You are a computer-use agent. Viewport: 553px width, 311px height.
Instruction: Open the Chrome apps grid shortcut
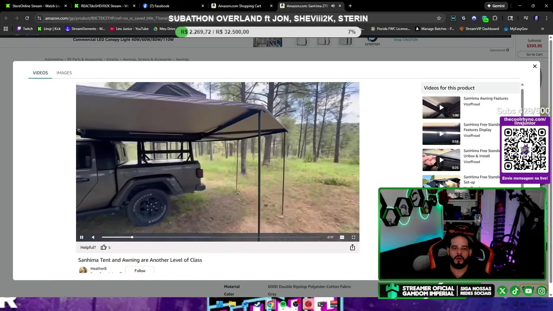(6, 29)
